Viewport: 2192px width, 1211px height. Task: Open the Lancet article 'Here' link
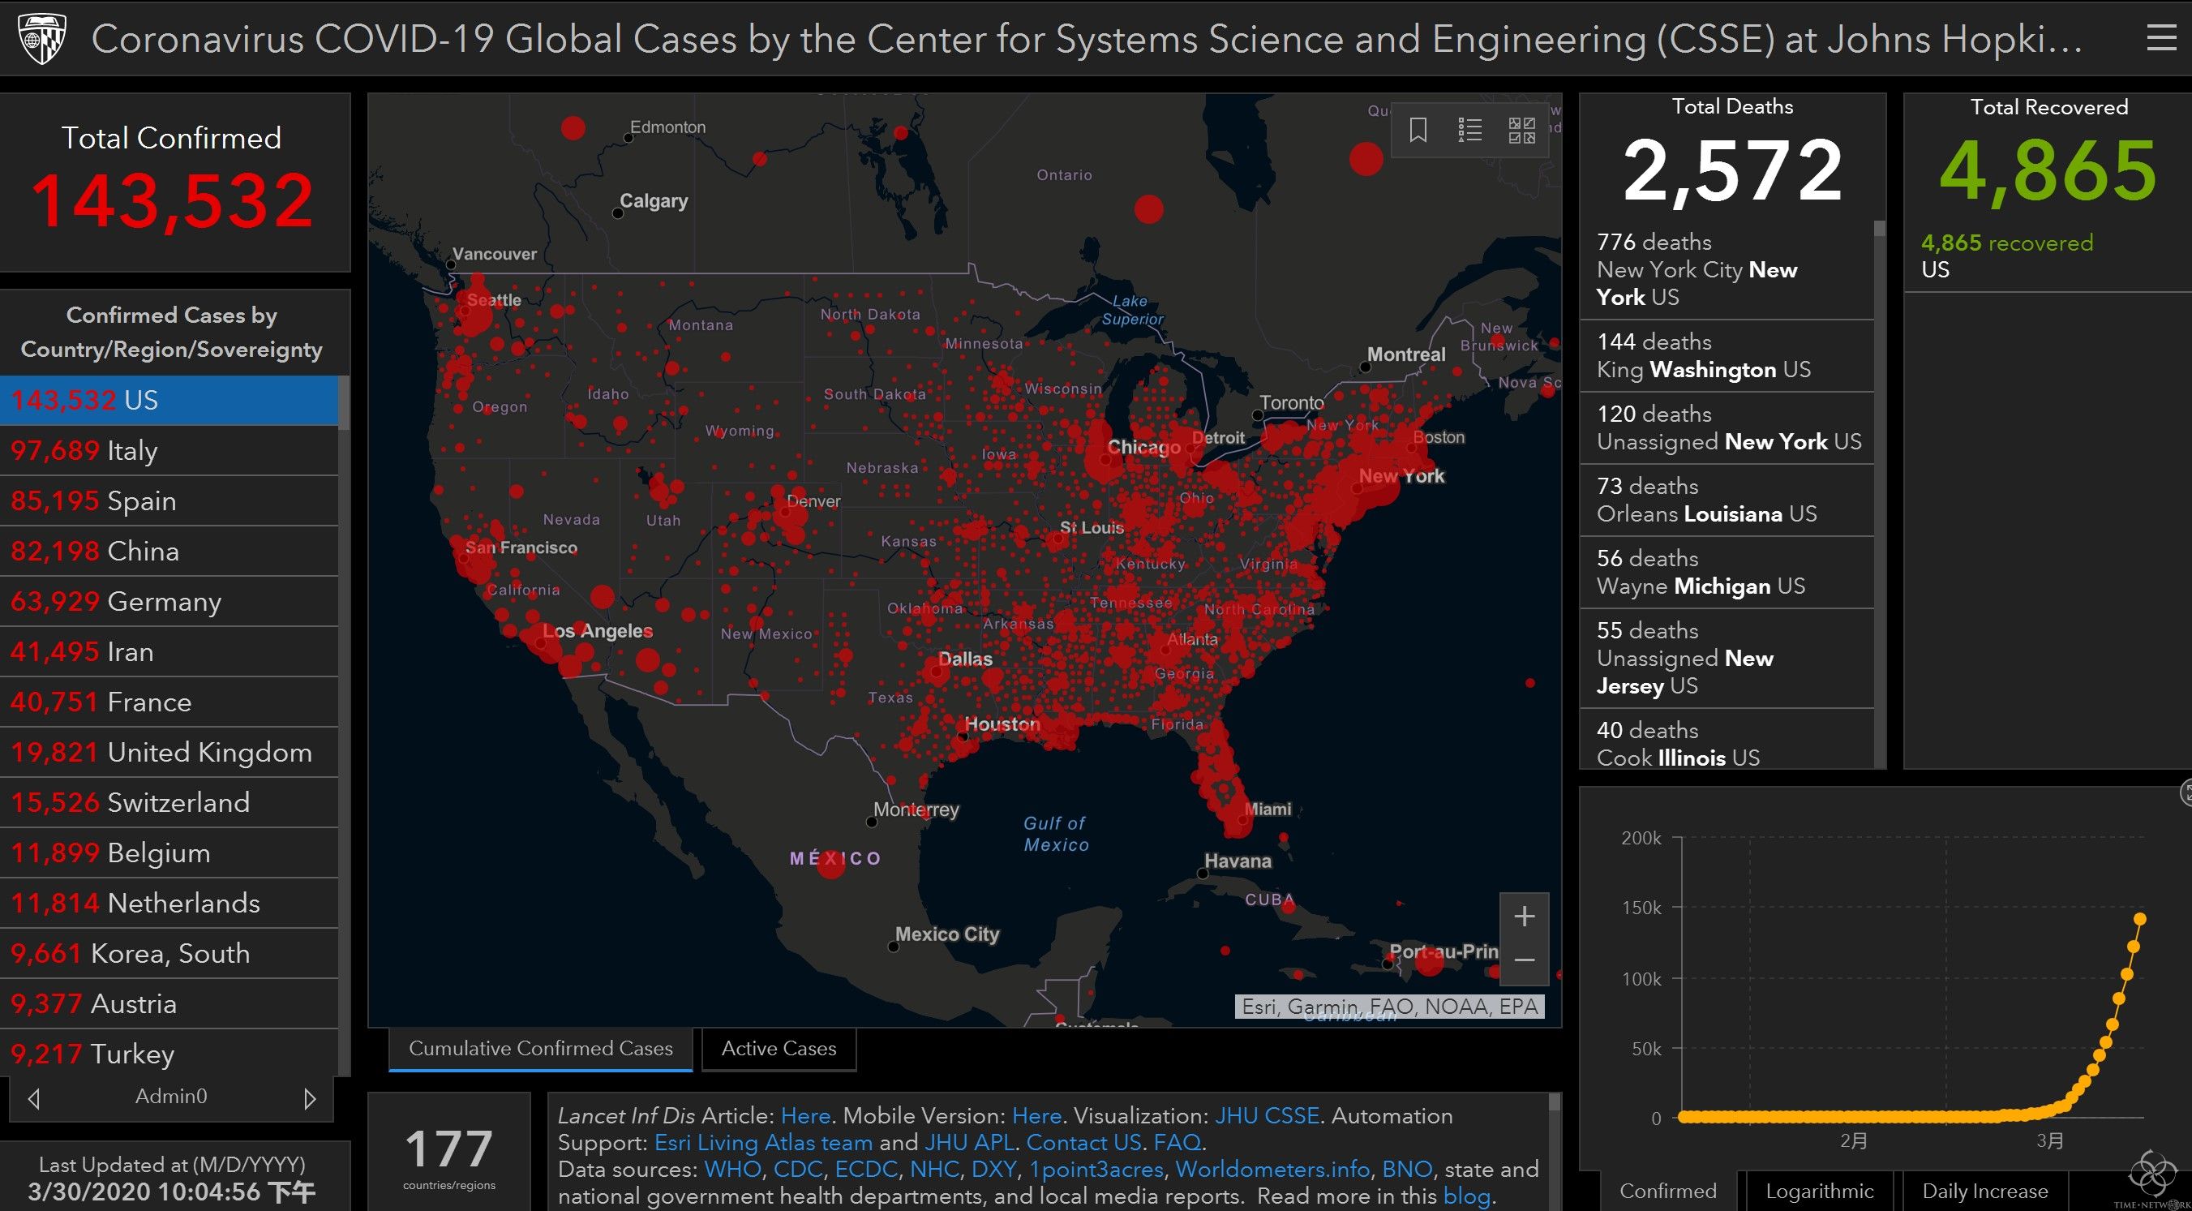(805, 1115)
